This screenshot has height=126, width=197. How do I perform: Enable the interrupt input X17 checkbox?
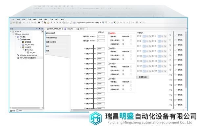point(153,71)
